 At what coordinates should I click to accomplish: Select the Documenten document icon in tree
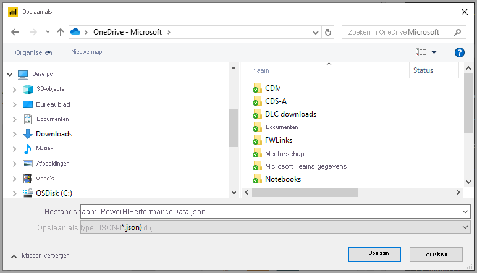[x=28, y=119]
